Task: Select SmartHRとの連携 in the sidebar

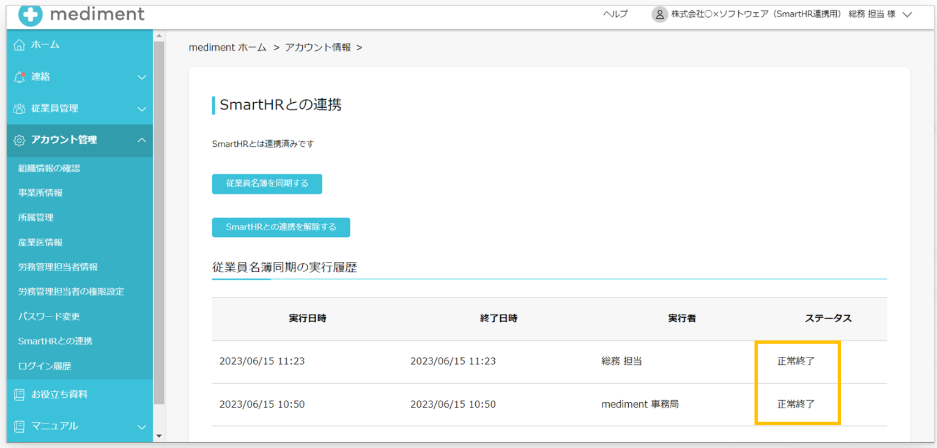Action: tap(55, 341)
